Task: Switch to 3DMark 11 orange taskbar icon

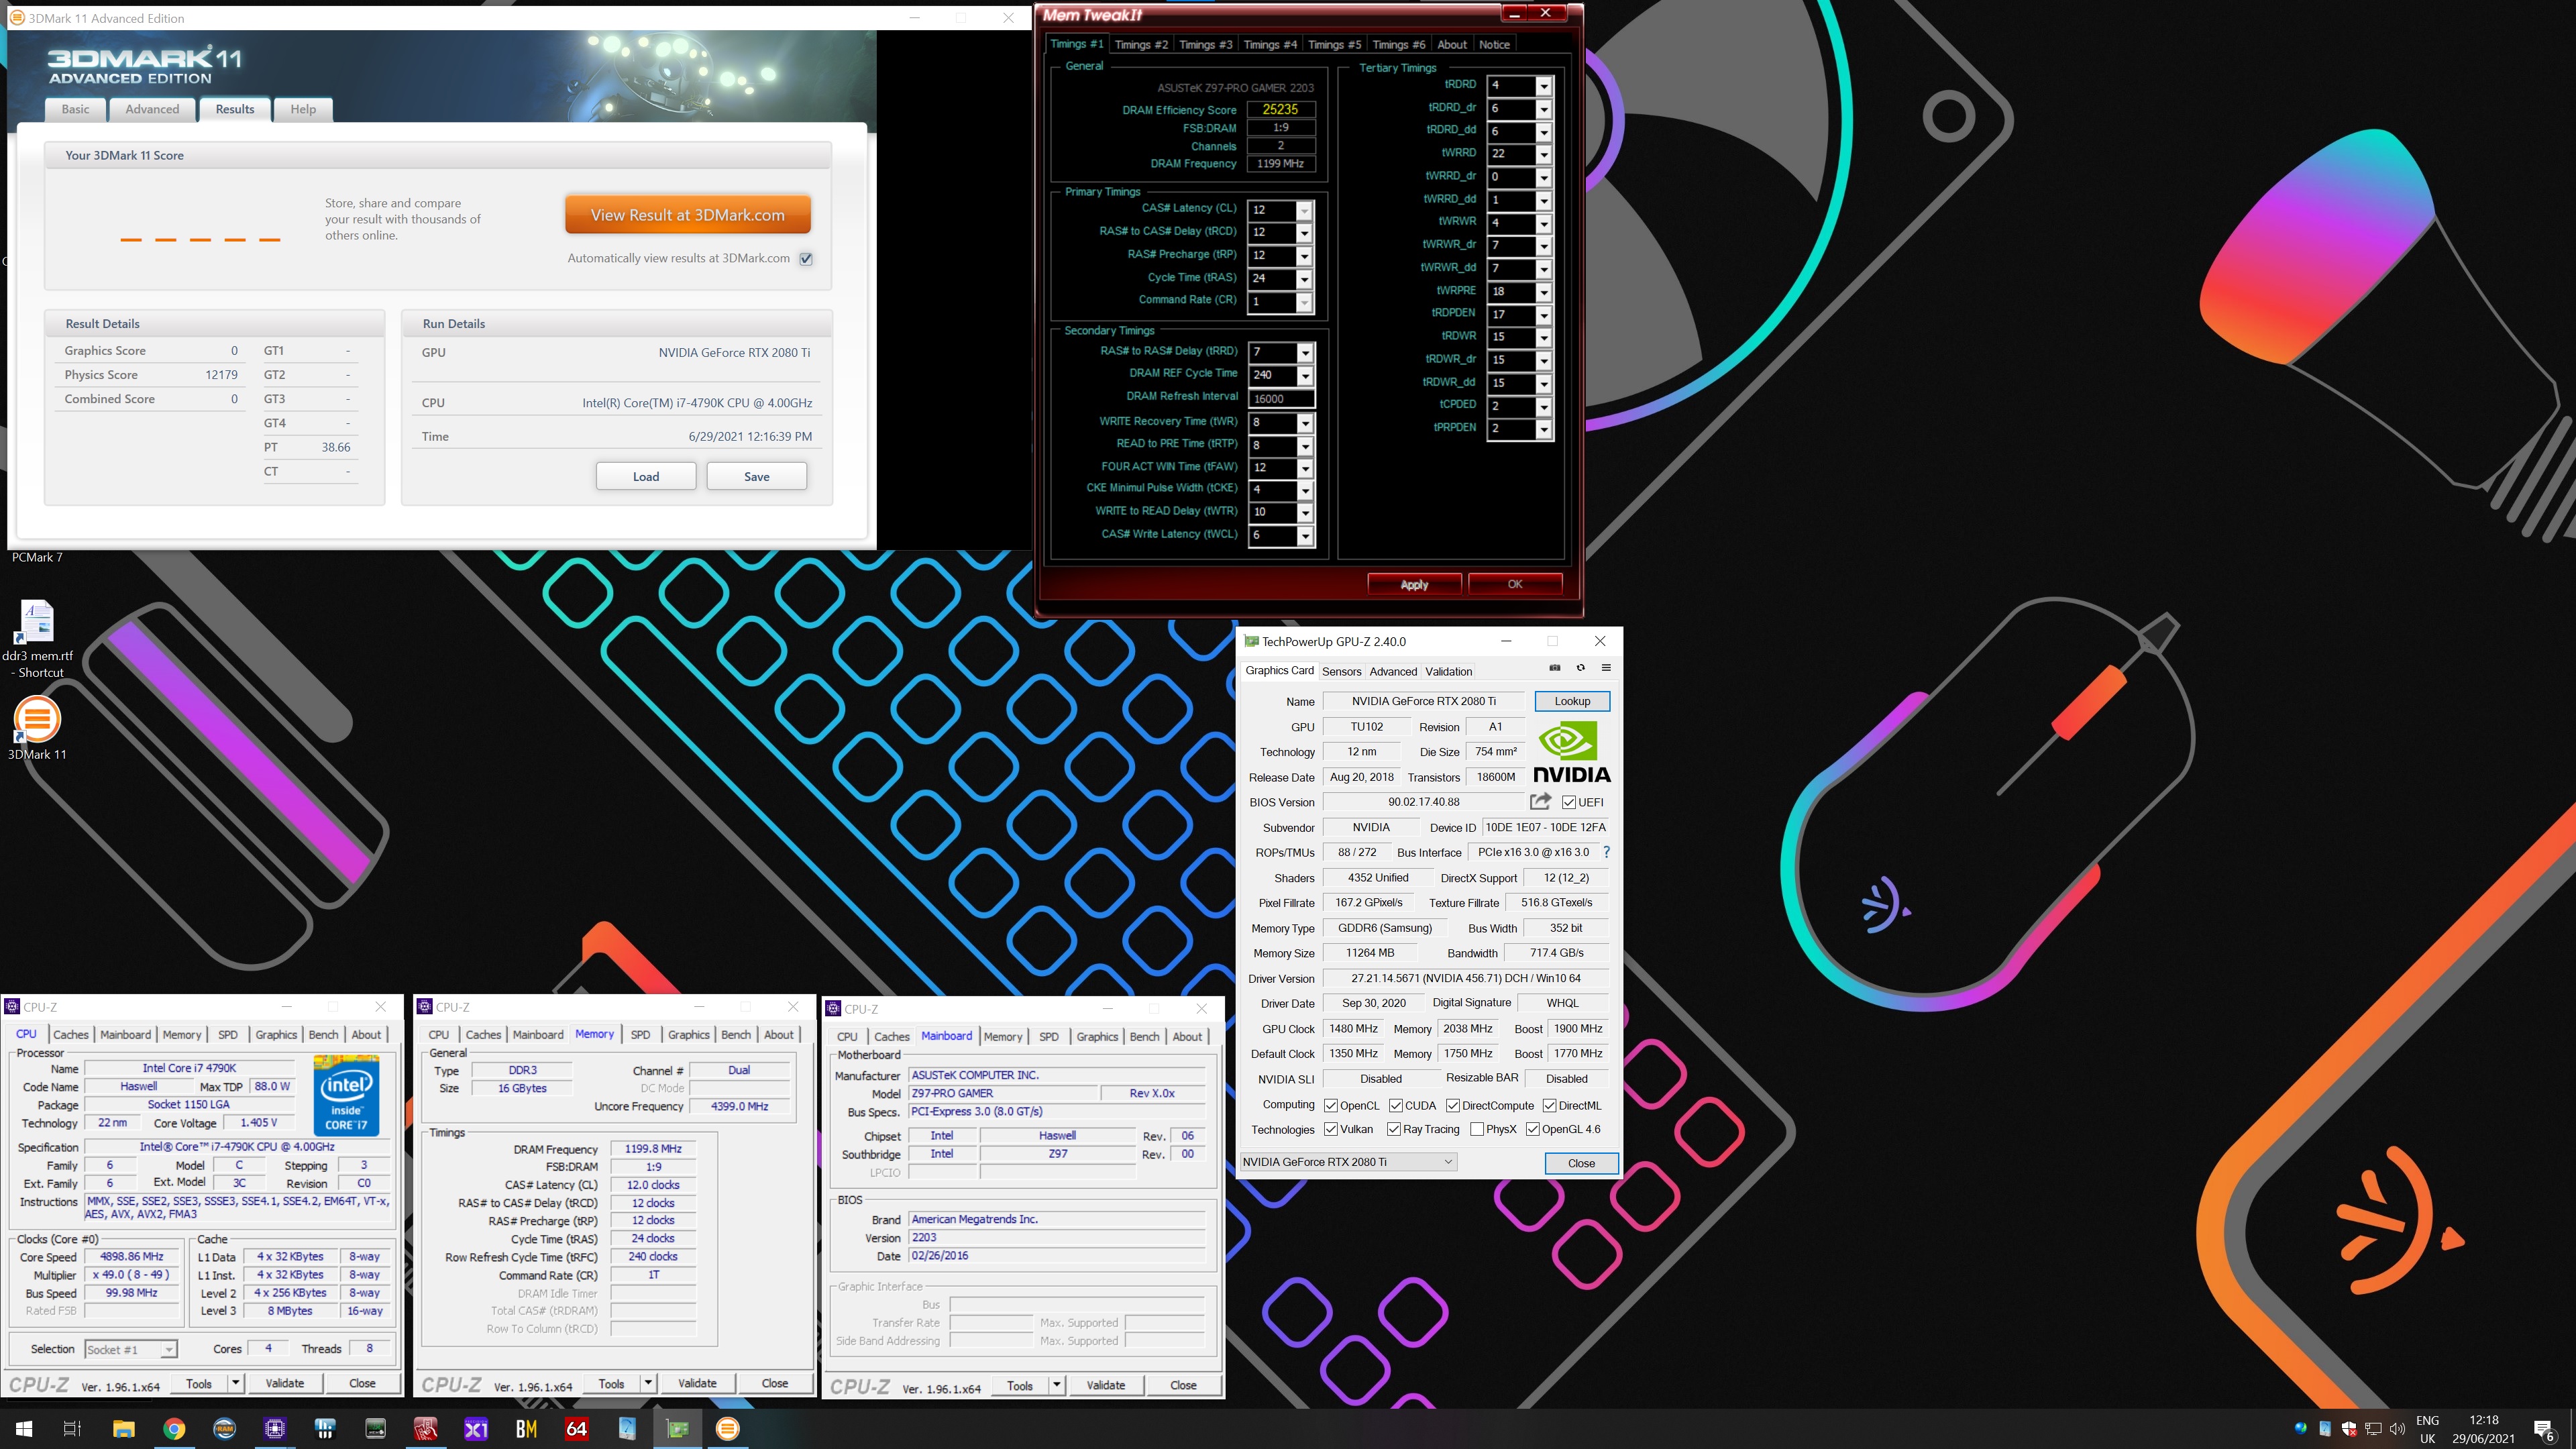Action: point(728,1428)
